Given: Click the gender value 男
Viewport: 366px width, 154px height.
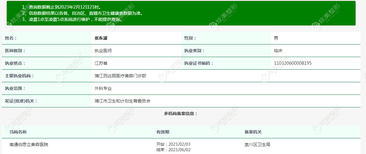Looking at the screenshot, I should [276, 38].
